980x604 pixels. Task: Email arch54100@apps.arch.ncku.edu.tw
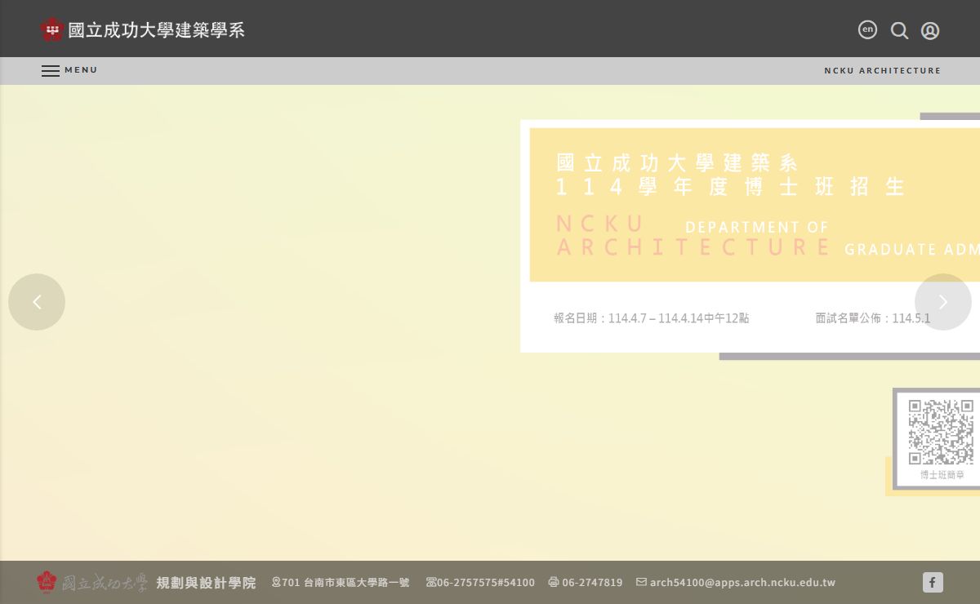click(x=736, y=583)
